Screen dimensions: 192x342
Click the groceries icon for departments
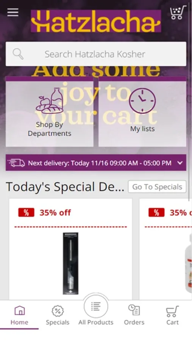[50, 101]
